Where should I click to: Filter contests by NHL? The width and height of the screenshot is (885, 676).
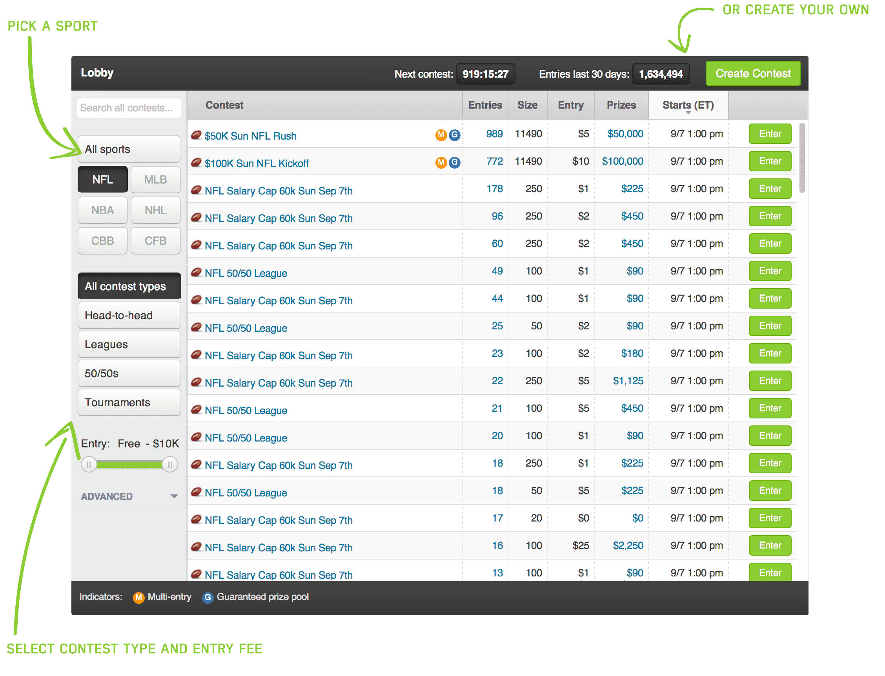pos(155,210)
